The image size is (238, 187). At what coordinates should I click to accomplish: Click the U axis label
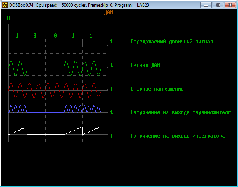(8, 18)
